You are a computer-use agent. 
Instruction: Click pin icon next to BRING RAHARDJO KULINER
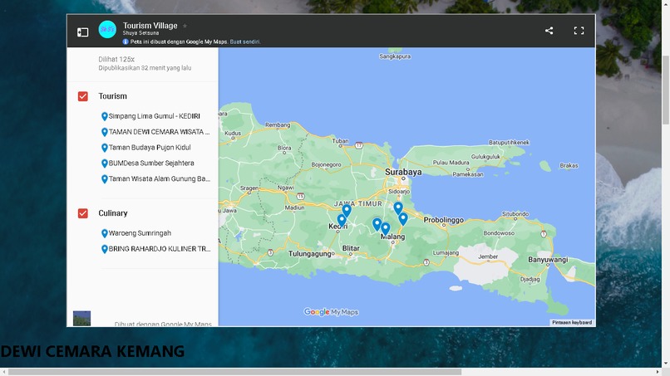pos(104,249)
